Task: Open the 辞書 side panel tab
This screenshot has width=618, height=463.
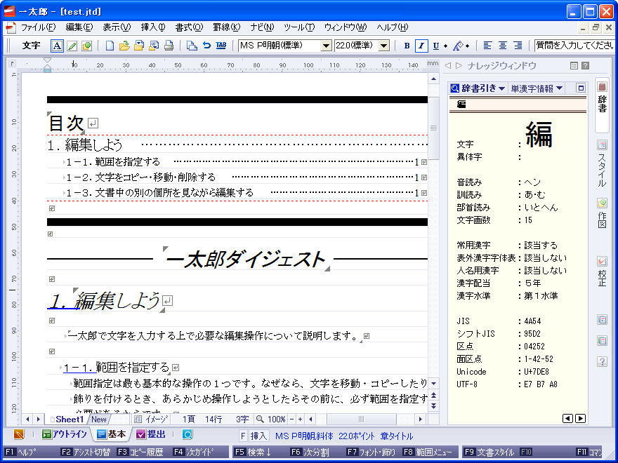Action: 603,105
